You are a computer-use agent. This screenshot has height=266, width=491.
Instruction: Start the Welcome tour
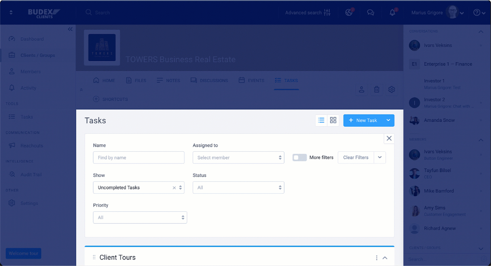(23, 253)
